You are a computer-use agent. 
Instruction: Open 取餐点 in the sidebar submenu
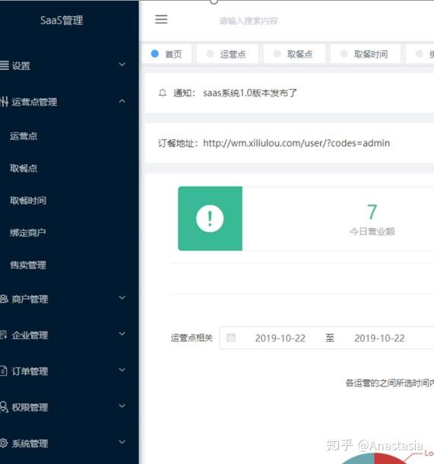point(24,168)
